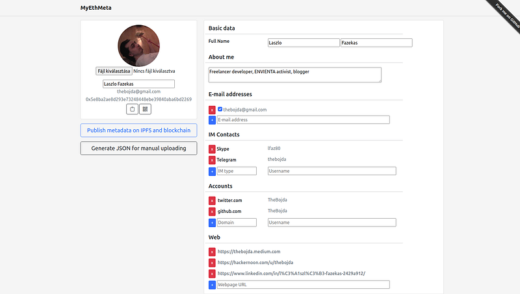Open the thebojda.medium.com link
Viewport: 520px width, 294px height.
pyautogui.click(x=249, y=251)
